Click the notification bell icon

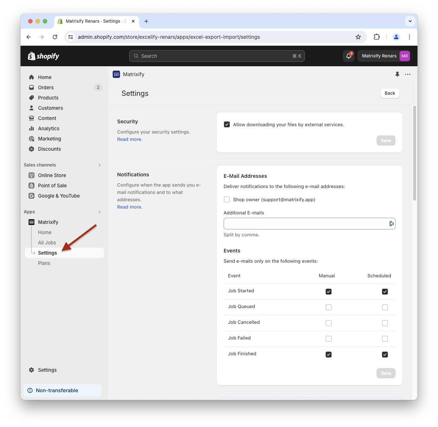tap(348, 56)
